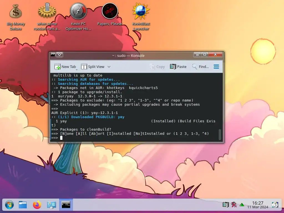284x213 pixels.
Task: Click the show desktop icon in tray corner
Action: point(275,205)
